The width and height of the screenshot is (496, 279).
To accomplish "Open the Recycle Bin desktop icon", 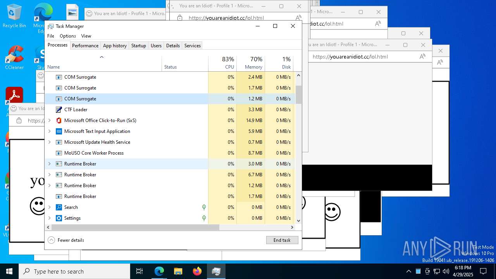I will click(14, 16).
